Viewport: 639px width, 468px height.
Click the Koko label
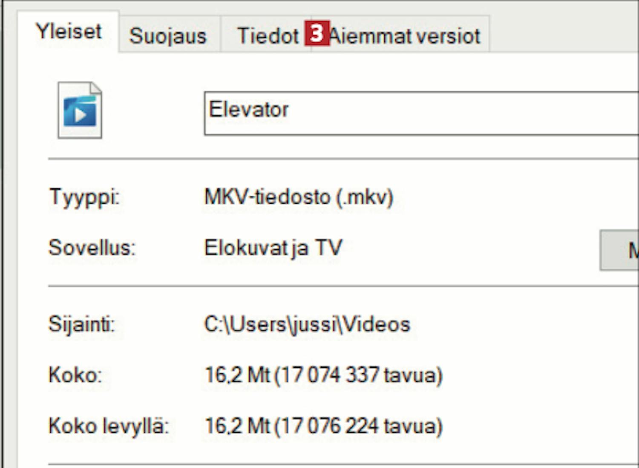(x=75, y=375)
